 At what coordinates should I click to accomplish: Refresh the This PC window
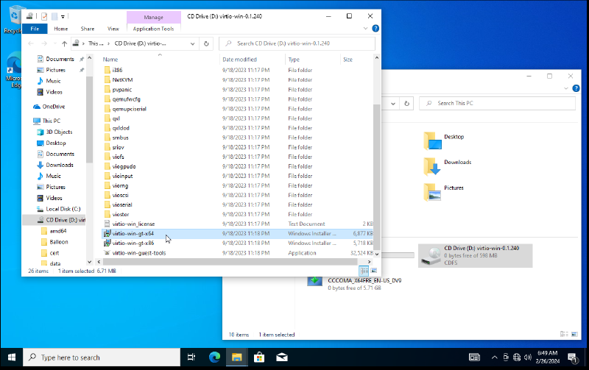point(406,104)
